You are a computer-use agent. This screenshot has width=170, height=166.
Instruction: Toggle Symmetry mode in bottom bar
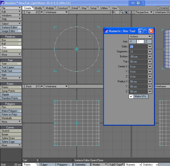[x=82, y=165]
